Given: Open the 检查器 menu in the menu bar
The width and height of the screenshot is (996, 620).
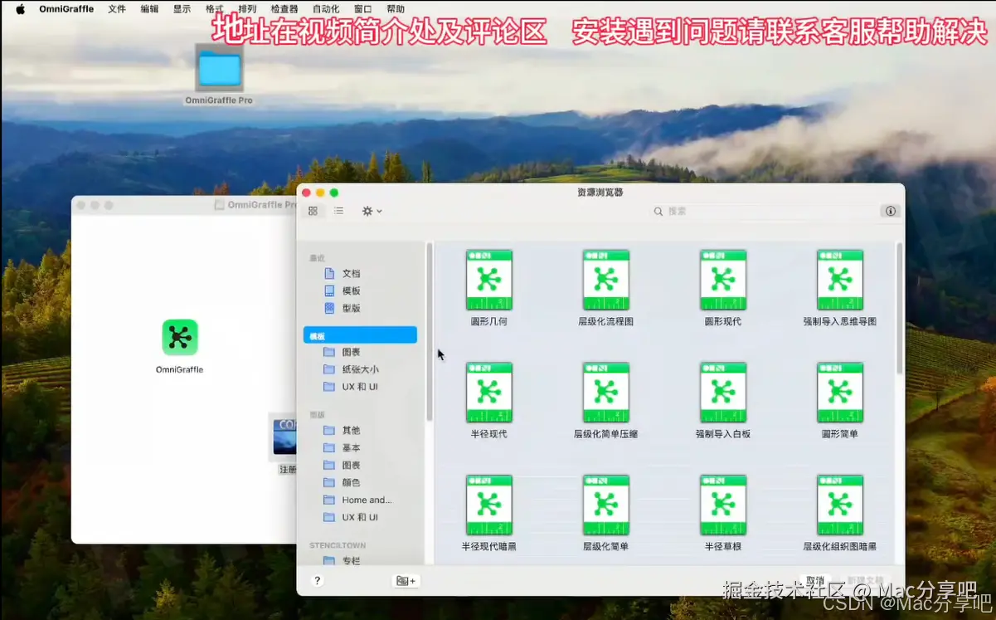Looking at the screenshot, I should (x=285, y=8).
